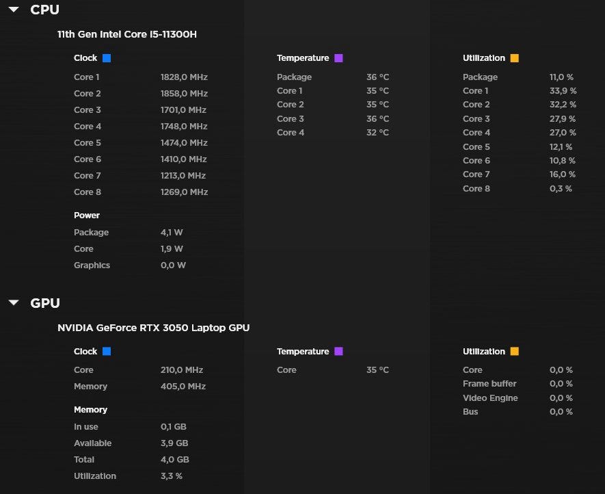
Task: Select Core 3 utilization value 27,9 %
Action: 563,118
